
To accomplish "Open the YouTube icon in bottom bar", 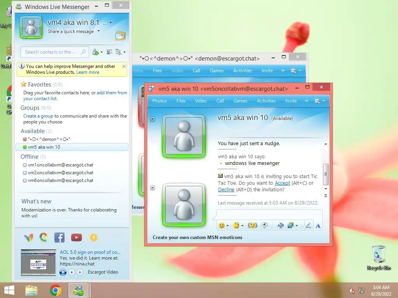I will 77,237.
